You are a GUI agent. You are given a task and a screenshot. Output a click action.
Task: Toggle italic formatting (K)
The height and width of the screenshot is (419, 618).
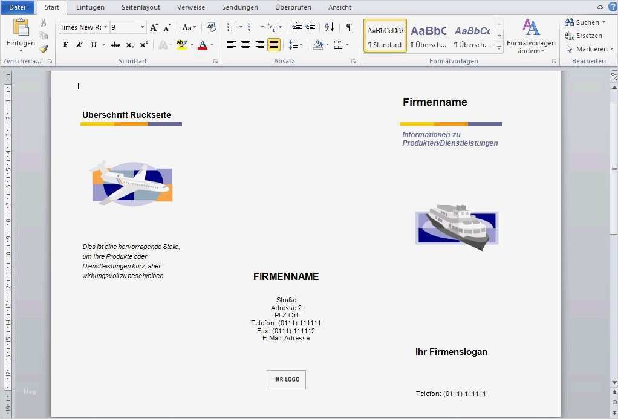[80, 45]
